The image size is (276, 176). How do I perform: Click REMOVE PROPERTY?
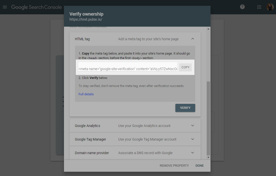tap(174, 166)
